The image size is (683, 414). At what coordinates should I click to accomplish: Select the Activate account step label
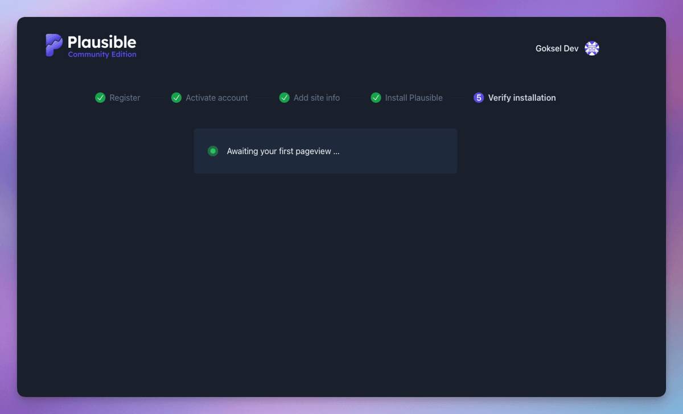[x=217, y=98]
